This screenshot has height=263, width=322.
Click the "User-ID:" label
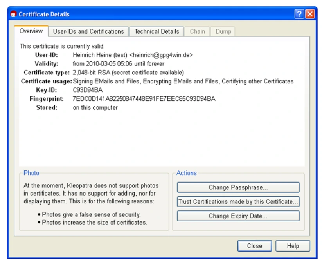[x=47, y=55]
